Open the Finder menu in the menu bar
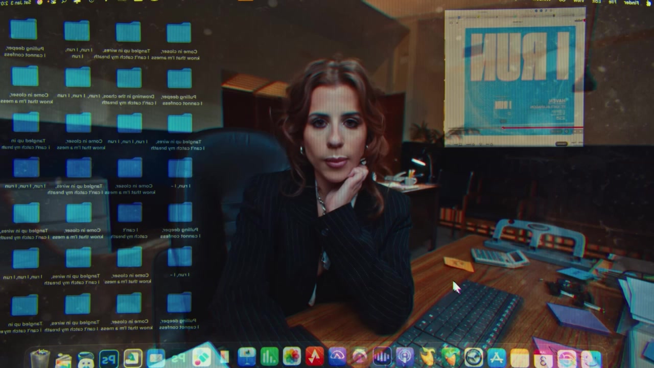Screen dimensions: 654x368 (x=631, y=3)
